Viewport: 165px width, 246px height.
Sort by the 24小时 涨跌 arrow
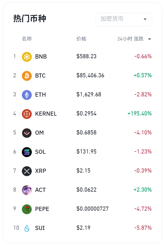[x=150, y=39]
